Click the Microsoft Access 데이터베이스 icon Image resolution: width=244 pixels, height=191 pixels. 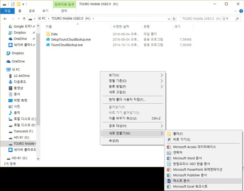(169, 147)
